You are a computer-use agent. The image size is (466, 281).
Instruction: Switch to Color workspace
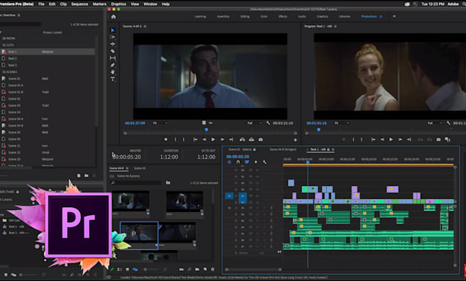pos(264,16)
